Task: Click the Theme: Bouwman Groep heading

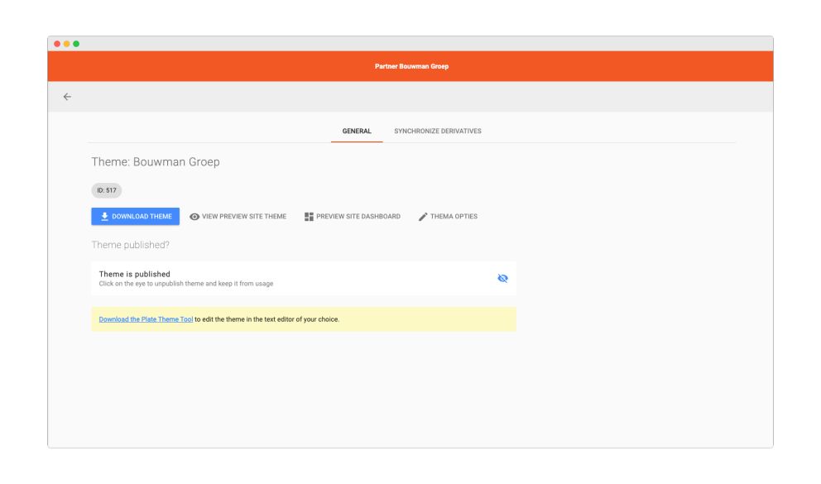Action: pyautogui.click(x=156, y=161)
